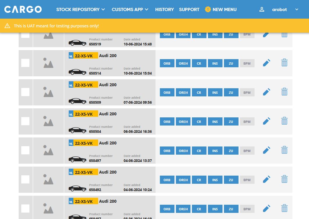
Task: Click the trash icon for product 658497
Action: pyautogui.click(x=284, y=150)
